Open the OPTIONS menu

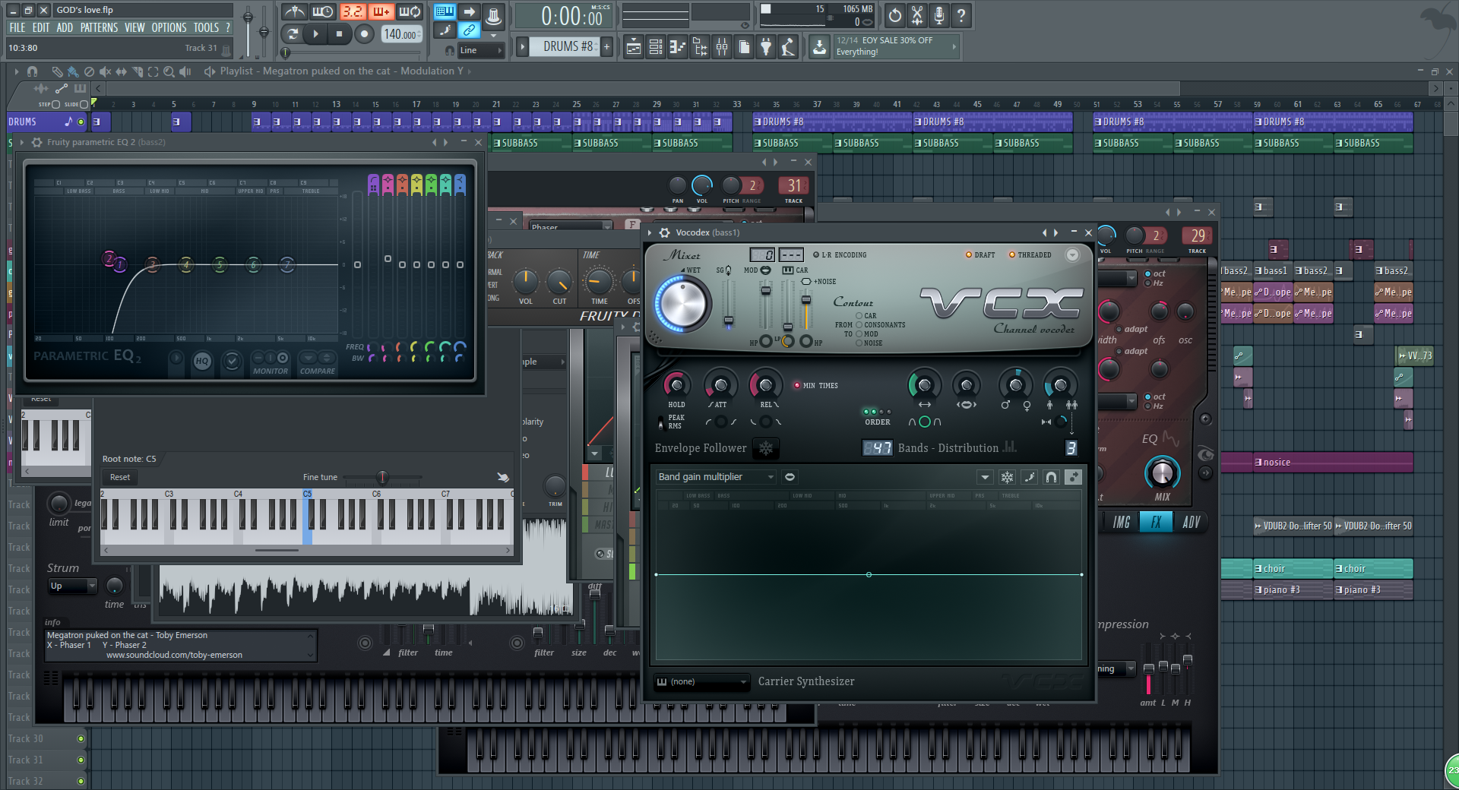(x=169, y=27)
